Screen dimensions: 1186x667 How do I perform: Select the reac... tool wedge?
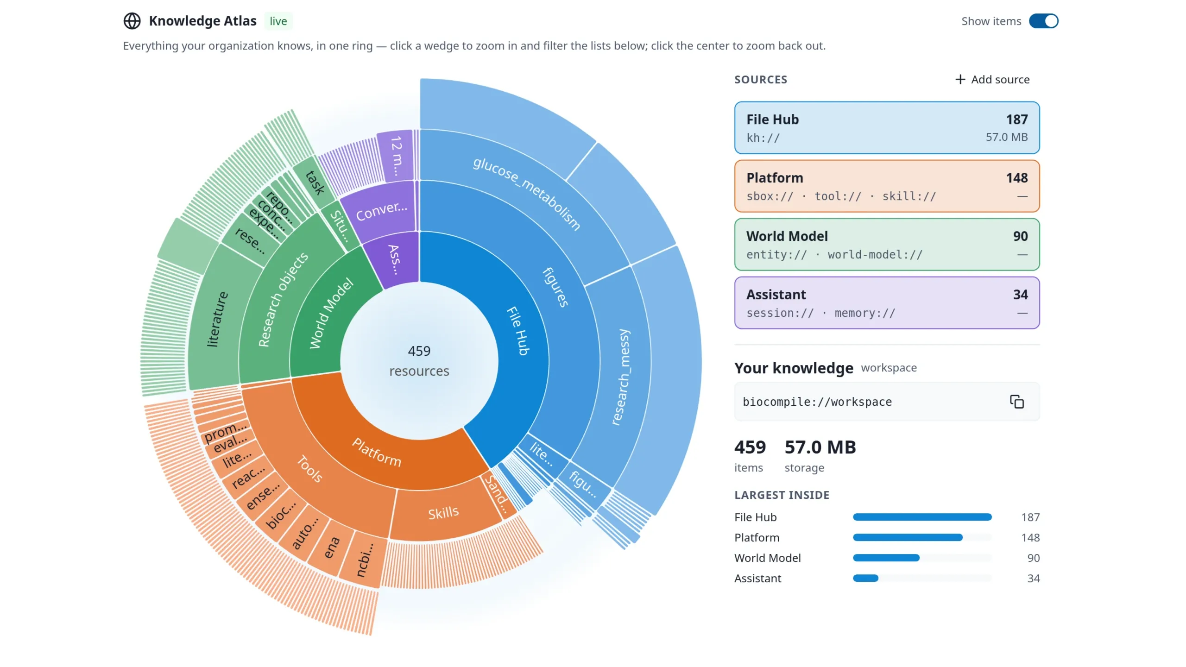point(248,477)
